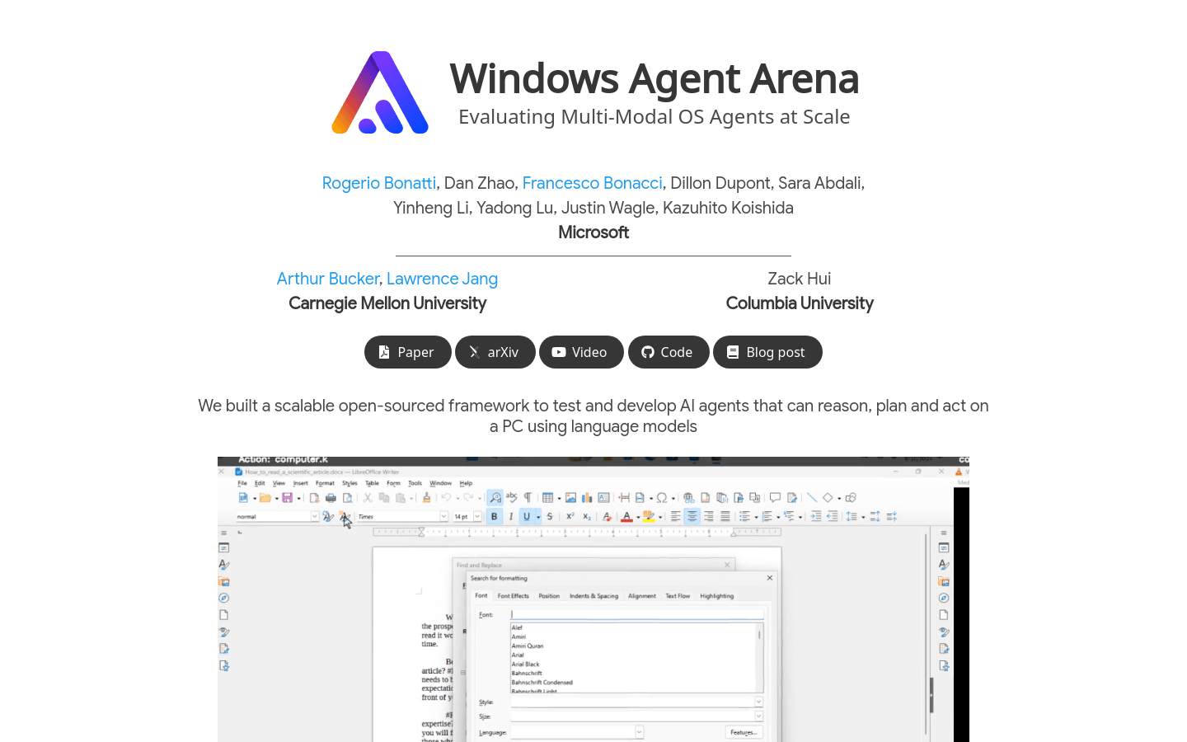
Task: Click Highlighting Color icon in the video's toolbar
Action: [649, 517]
